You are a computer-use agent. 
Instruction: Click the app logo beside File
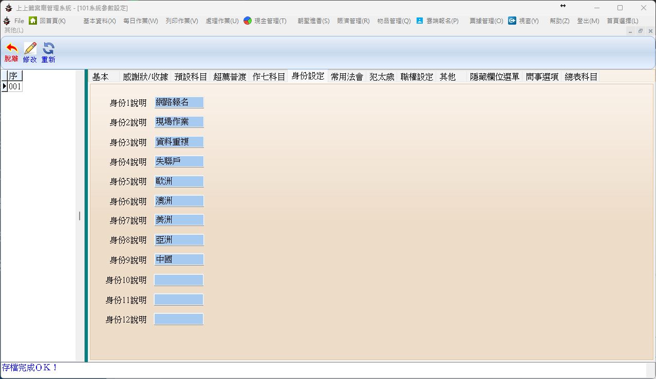(x=7, y=21)
